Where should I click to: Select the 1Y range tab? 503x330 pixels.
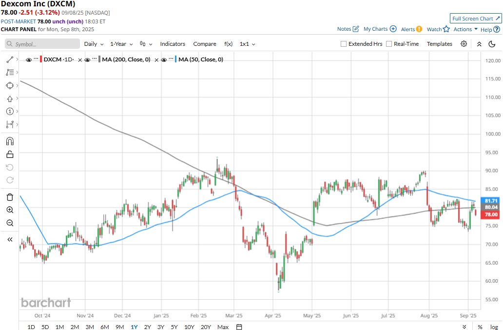pos(134,327)
